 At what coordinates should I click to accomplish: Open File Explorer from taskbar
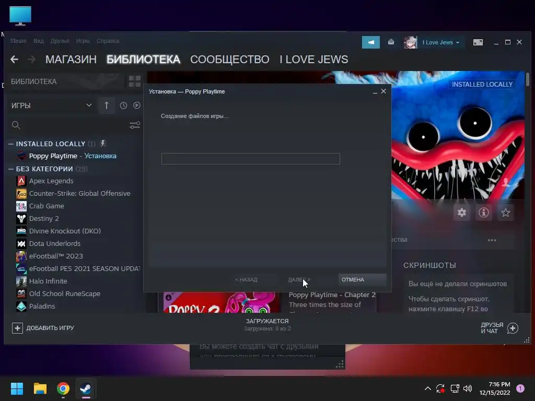(x=40, y=388)
